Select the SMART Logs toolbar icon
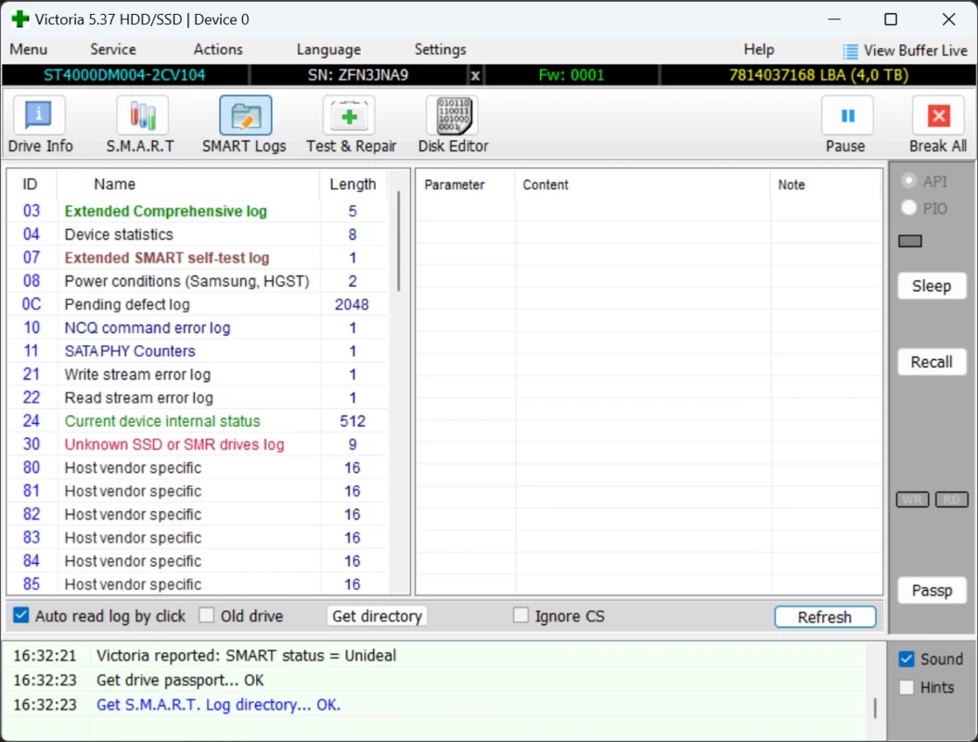The width and height of the screenshot is (978, 742). (245, 116)
